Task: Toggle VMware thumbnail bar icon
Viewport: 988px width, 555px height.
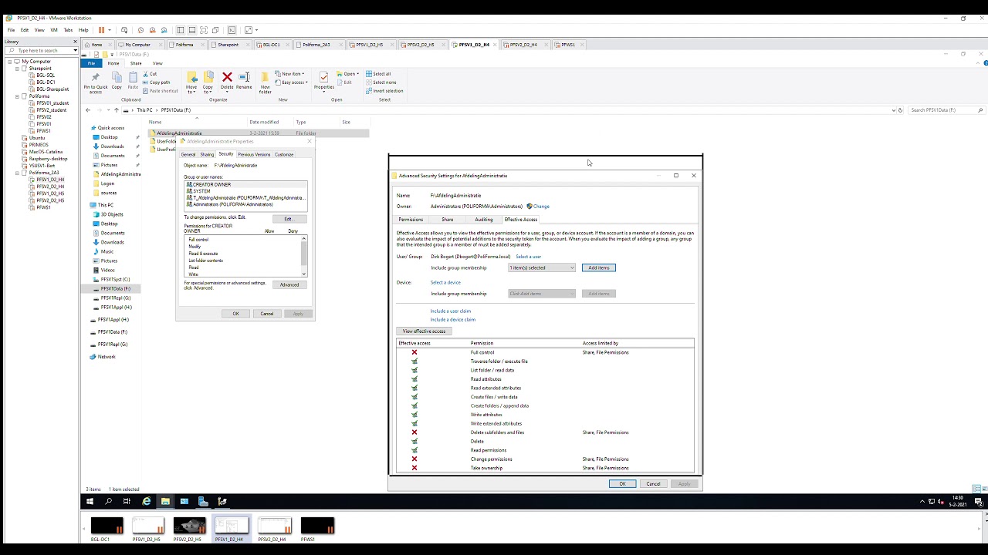Action: [x=192, y=30]
